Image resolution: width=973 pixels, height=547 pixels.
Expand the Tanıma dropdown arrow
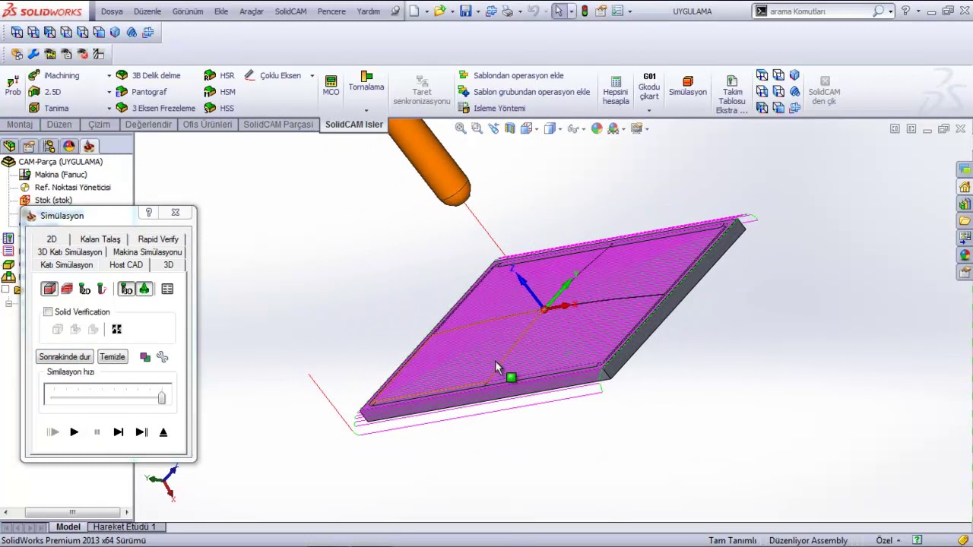pyautogui.click(x=109, y=108)
